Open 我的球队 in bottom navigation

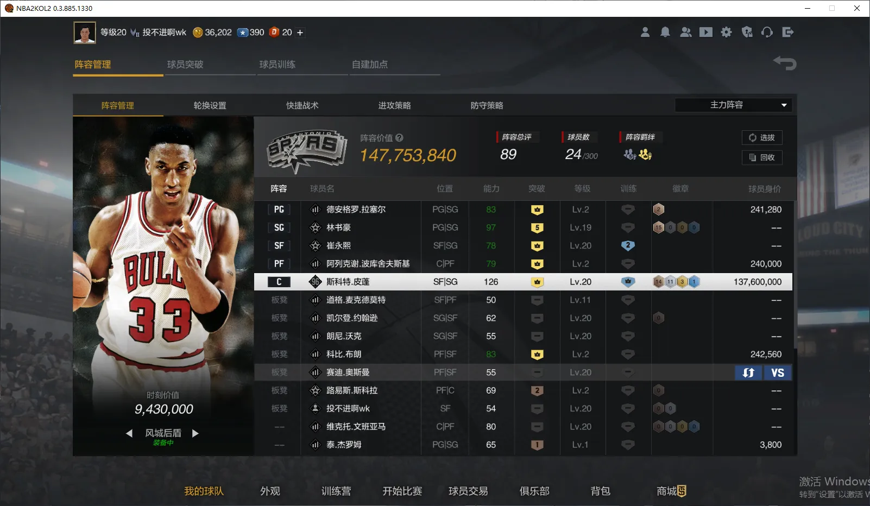(x=204, y=491)
